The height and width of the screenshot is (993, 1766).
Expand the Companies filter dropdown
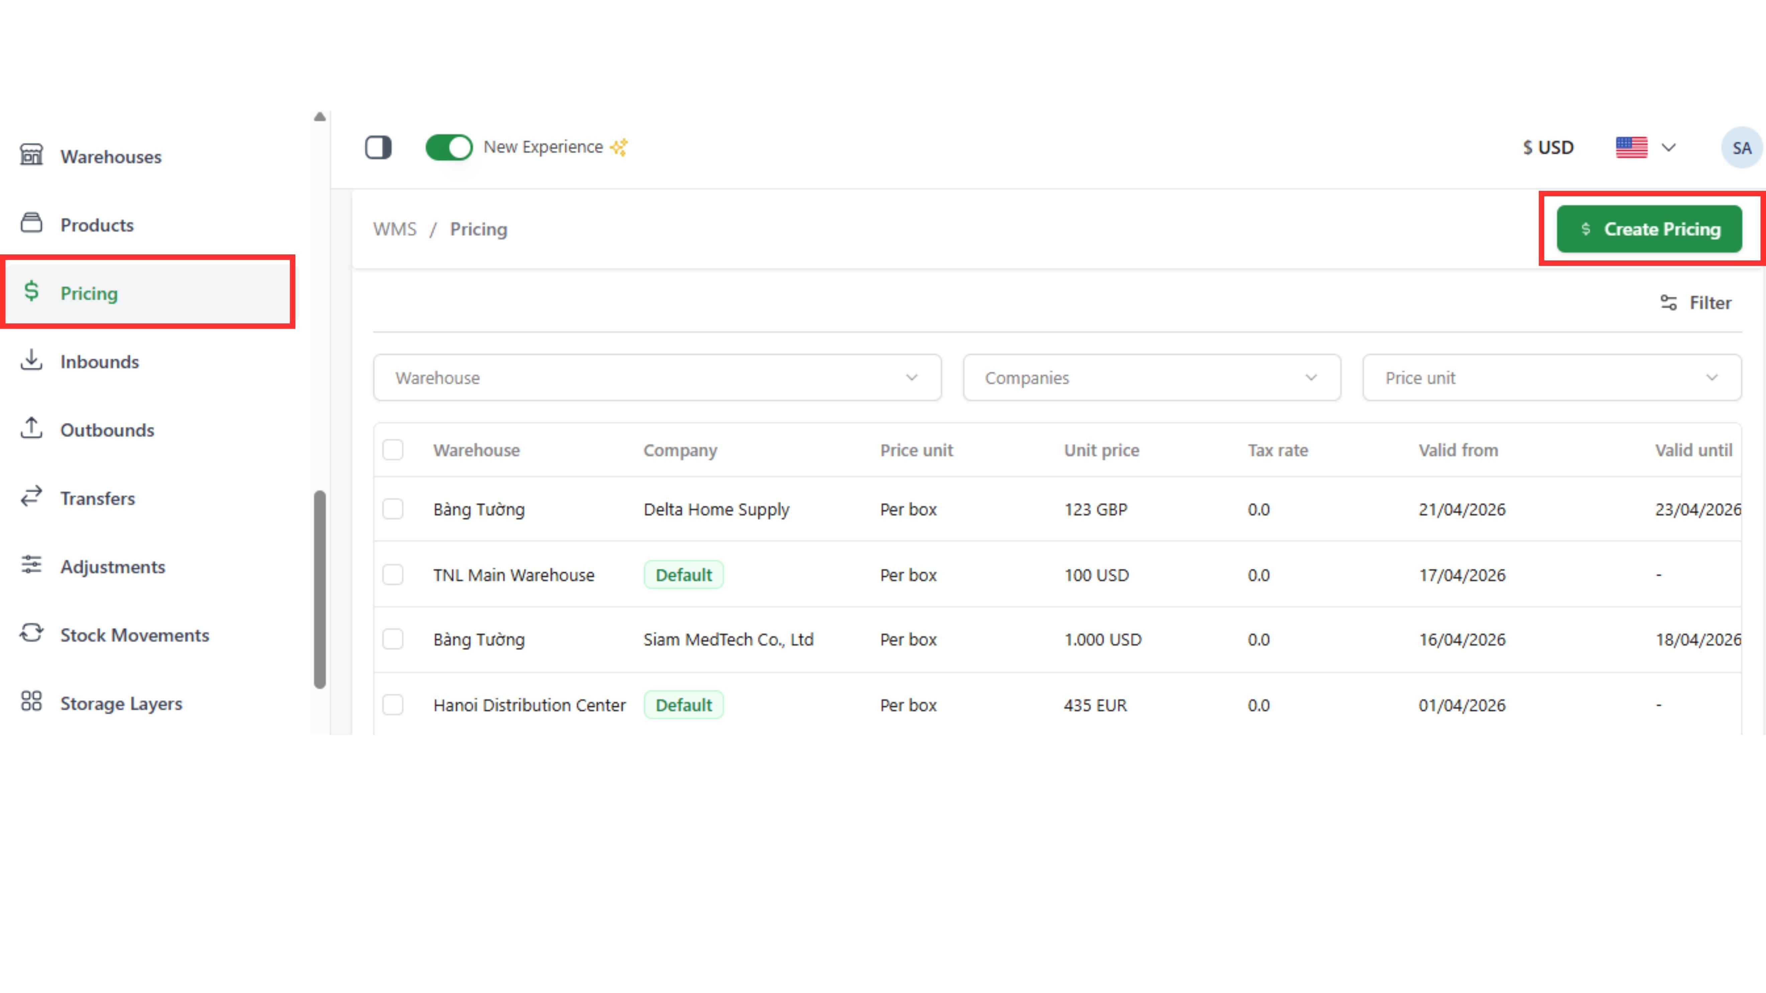point(1151,377)
